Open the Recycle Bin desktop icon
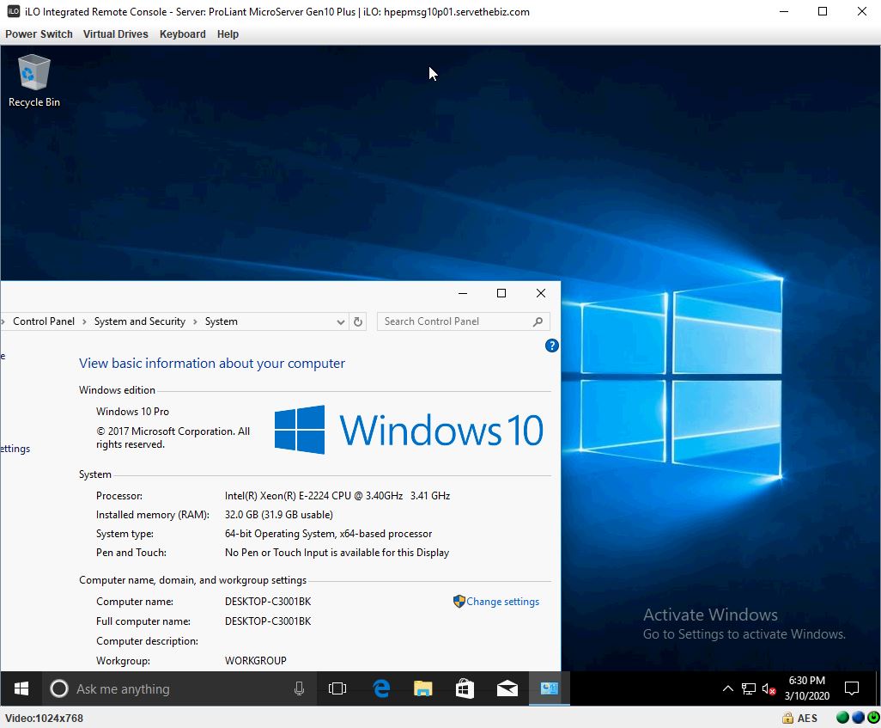The height and width of the screenshot is (728, 881). 34,80
